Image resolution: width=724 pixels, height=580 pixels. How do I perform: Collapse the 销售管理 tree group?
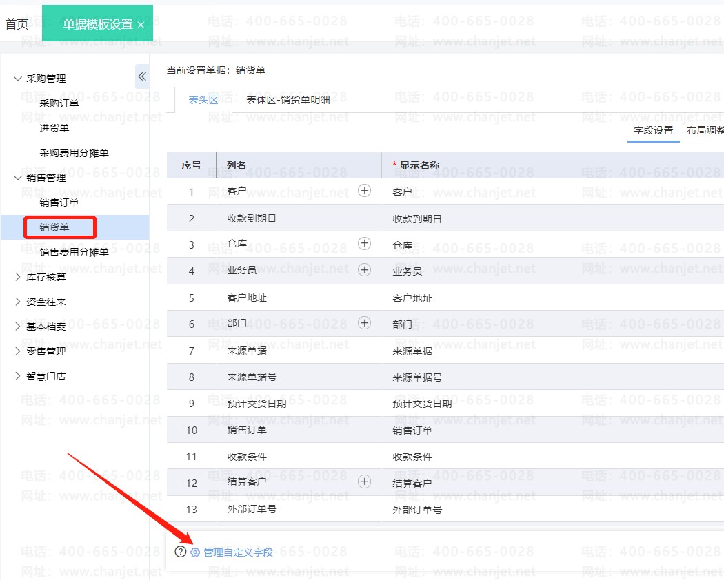tap(17, 178)
